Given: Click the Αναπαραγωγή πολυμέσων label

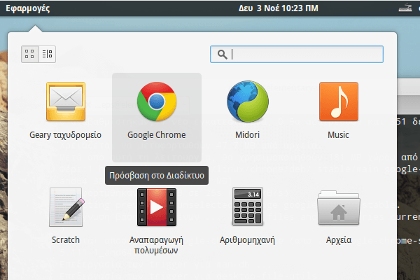Looking at the screenshot, I should click(156, 245).
